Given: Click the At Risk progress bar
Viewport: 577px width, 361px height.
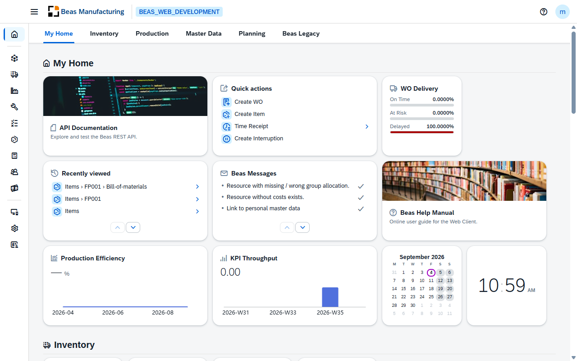Looking at the screenshot, I should coord(422,119).
